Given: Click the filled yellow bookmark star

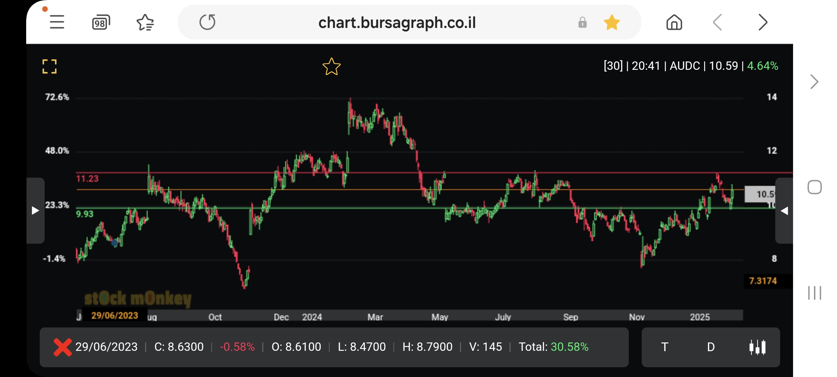Looking at the screenshot, I should [x=612, y=22].
